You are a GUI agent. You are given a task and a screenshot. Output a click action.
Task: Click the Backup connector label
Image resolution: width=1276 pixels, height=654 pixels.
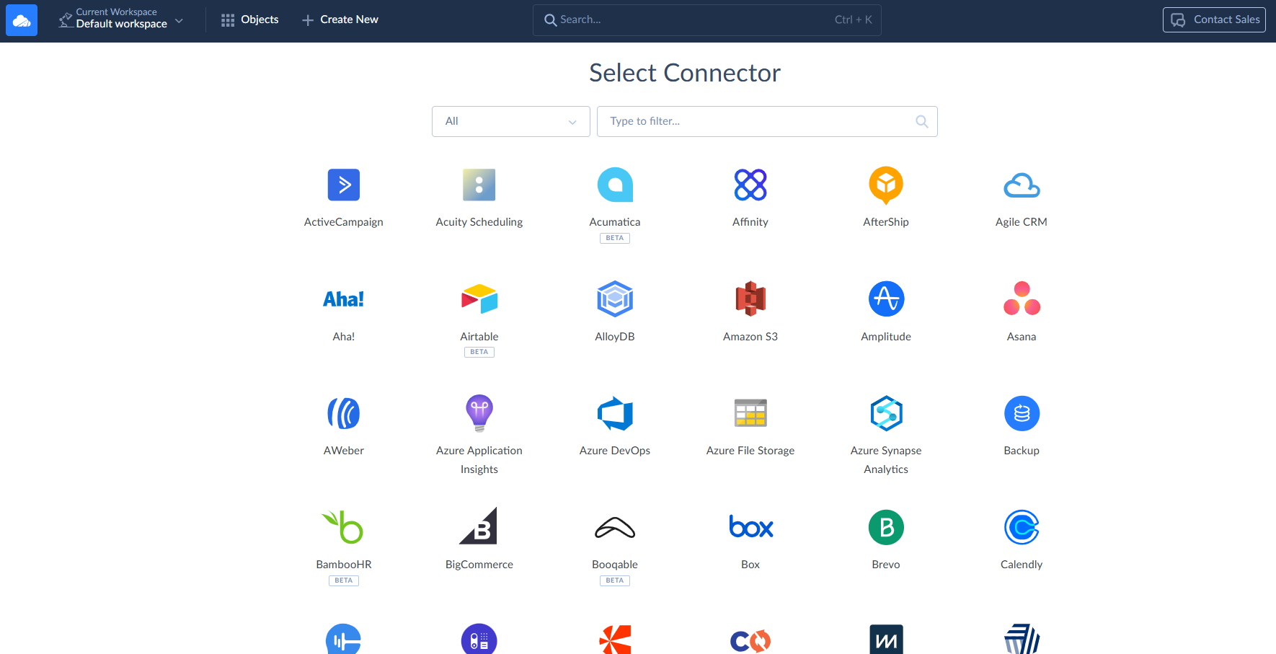pyautogui.click(x=1021, y=451)
